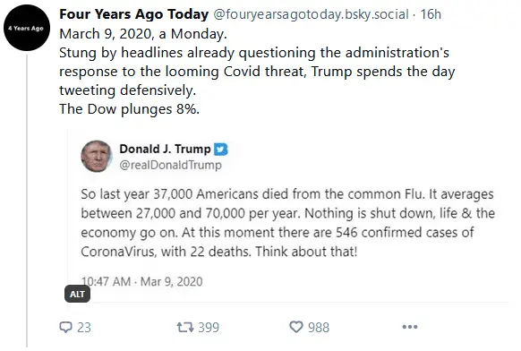Open embedded tweet image about common Flu
Viewport: 521px width, 351px height.
(287, 216)
